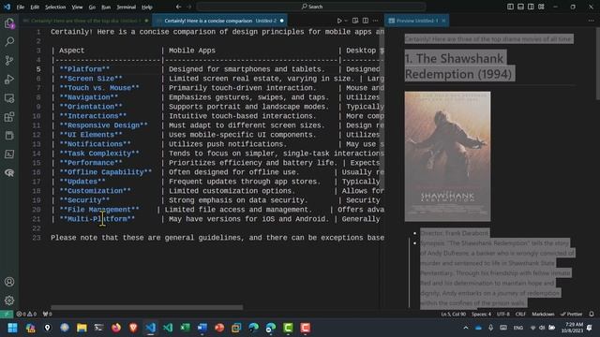Screen dimensions: 600x337
Task: Click the Customize Layout icon
Action: coord(541,7)
